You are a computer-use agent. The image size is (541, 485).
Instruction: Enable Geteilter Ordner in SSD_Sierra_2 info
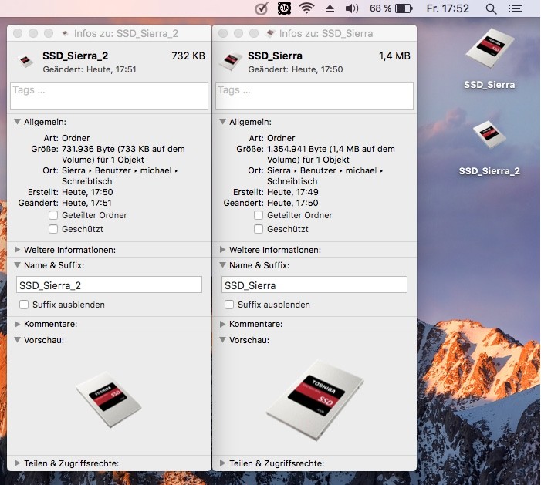53,215
